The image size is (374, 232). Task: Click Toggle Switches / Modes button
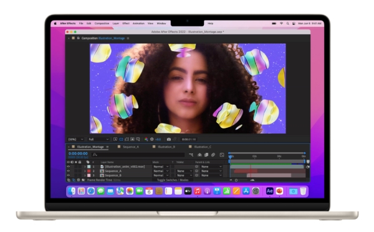coord(173,180)
